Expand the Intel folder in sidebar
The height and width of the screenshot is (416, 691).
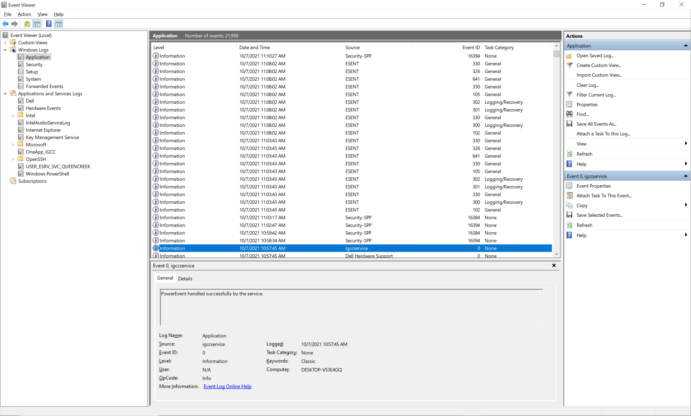pyautogui.click(x=13, y=115)
